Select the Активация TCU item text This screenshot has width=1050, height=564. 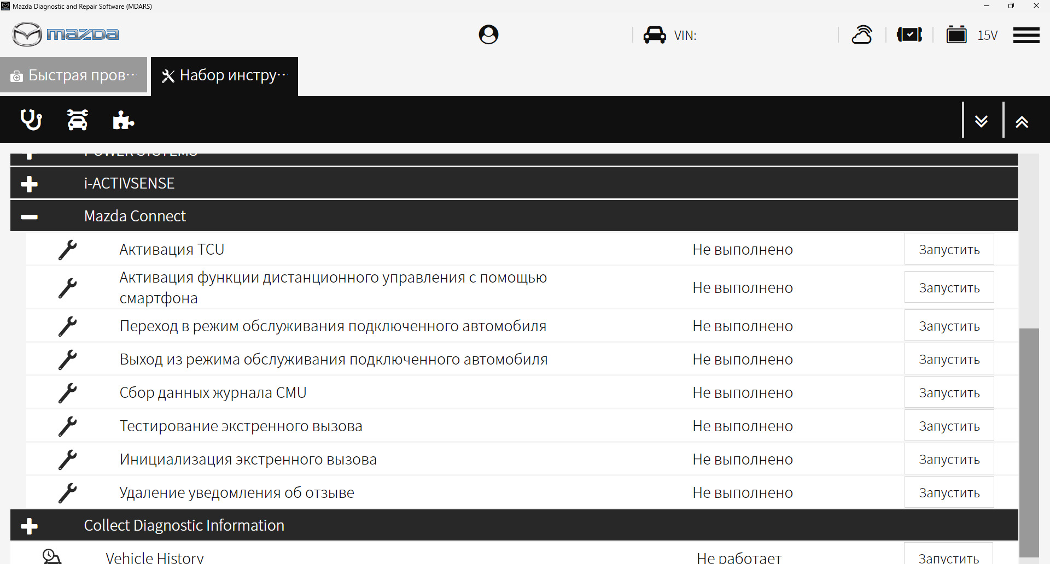point(172,249)
